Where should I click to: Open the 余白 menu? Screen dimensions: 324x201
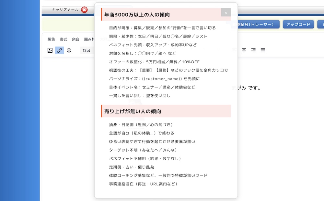75,39
